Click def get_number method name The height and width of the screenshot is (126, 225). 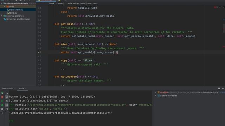tap(69, 77)
